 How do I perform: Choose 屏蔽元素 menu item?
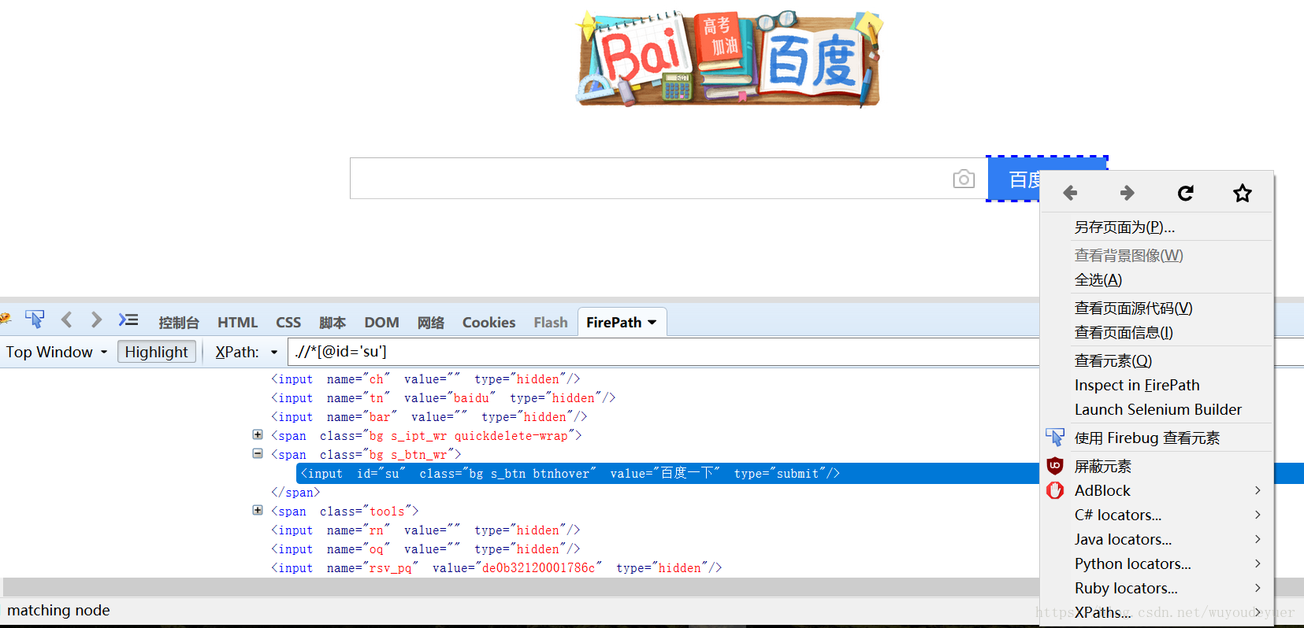[x=1157, y=467]
